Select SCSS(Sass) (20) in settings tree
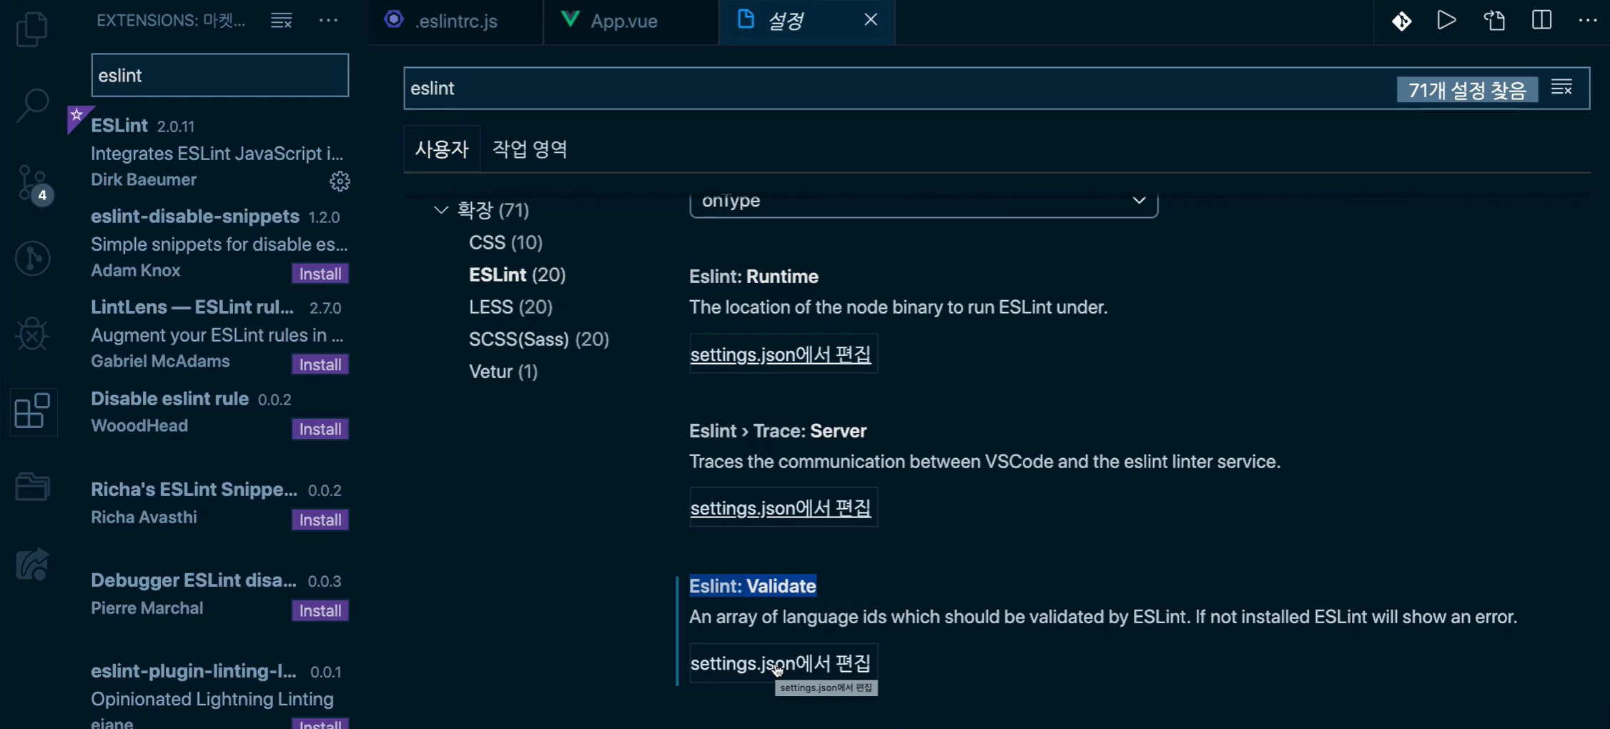The image size is (1610, 729). tap(538, 339)
